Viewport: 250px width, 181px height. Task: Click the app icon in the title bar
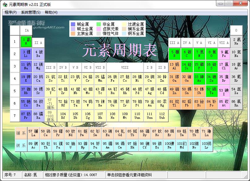click(x=5, y=4)
